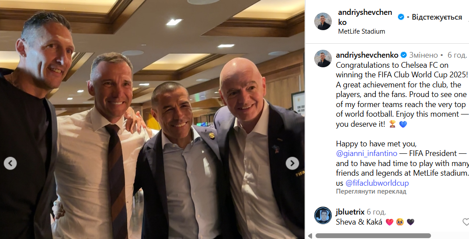Click the 6 год. caption timestamp

(x=457, y=55)
